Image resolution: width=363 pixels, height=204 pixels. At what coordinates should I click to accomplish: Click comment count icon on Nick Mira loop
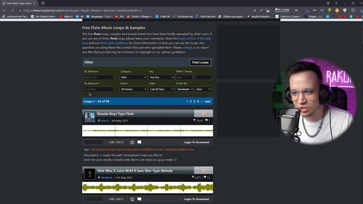tap(205, 177)
